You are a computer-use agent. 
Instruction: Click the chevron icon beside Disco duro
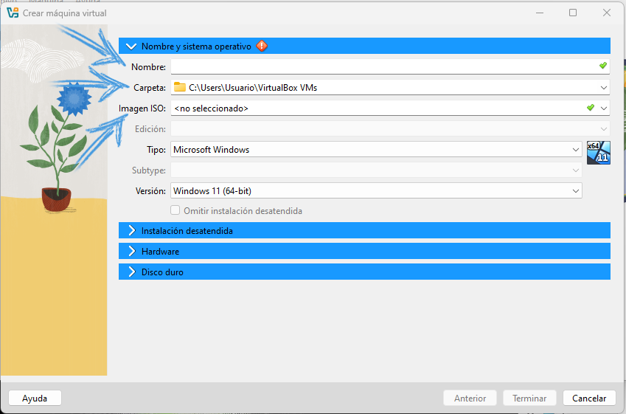131,272
